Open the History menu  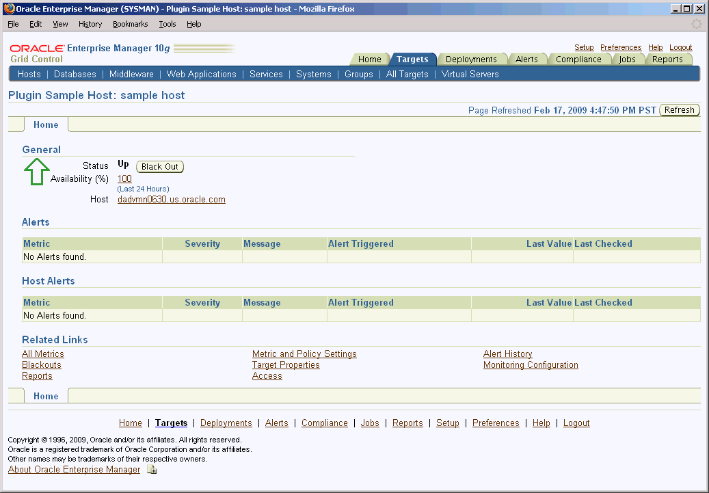[x=90, y=24]
